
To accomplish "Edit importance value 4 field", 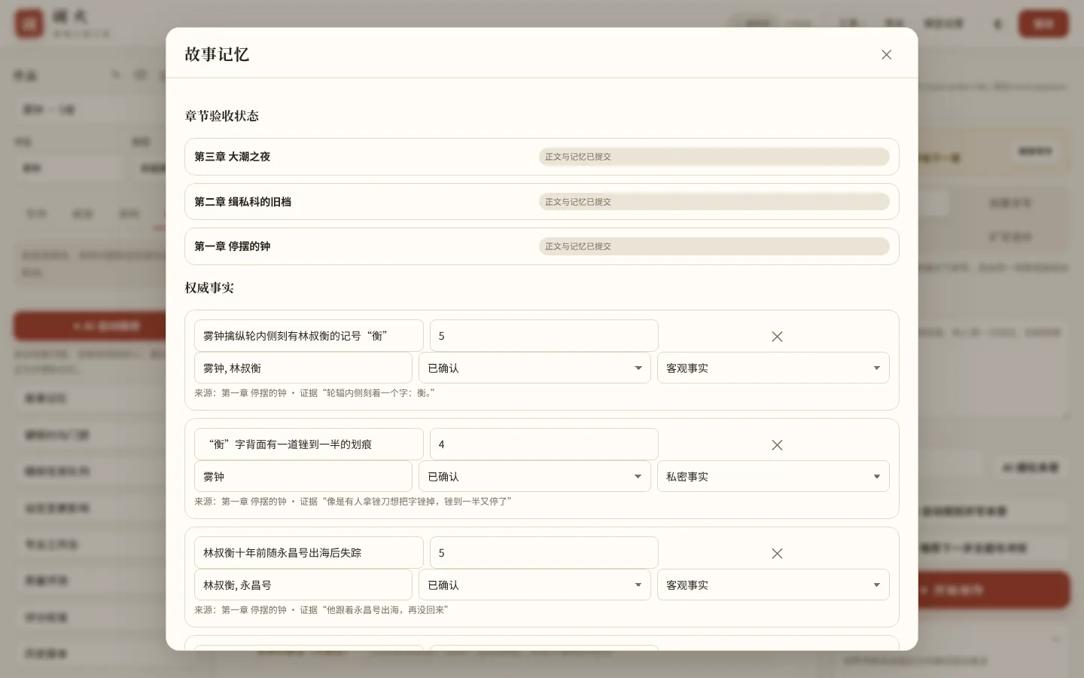I will tap(544, 444).
